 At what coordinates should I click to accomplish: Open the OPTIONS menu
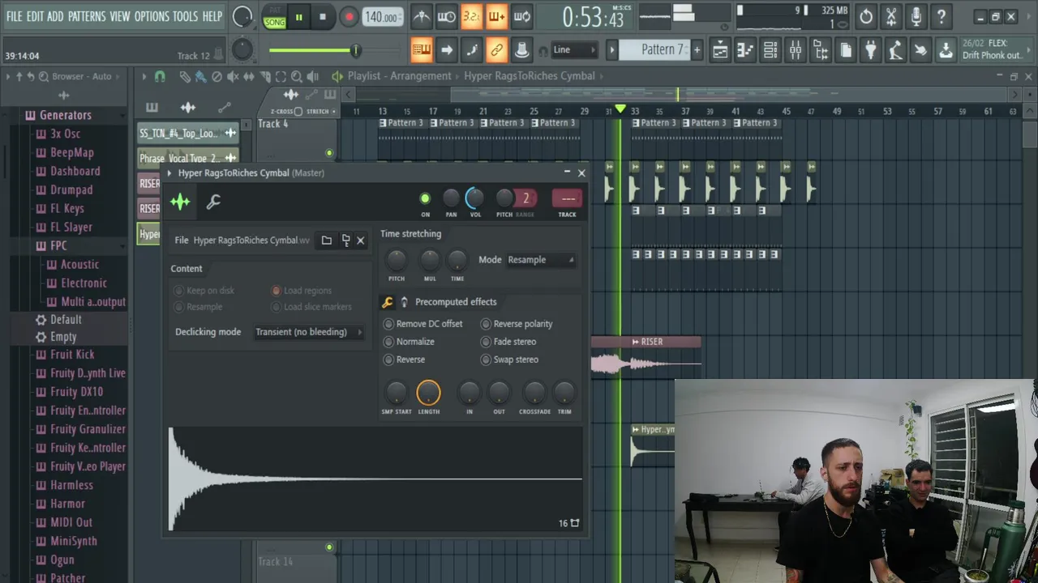(x=152, y=16)
